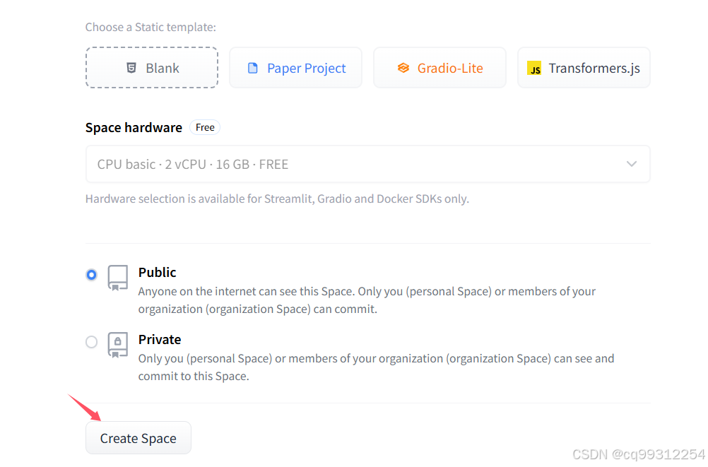Click the CSDN watermark text

click(x=638, y=454)
